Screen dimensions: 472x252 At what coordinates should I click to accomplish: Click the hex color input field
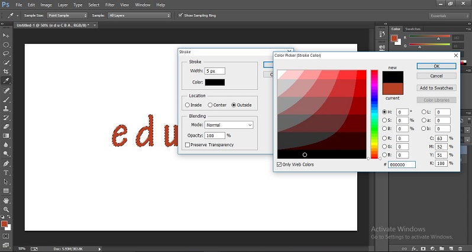402,164
